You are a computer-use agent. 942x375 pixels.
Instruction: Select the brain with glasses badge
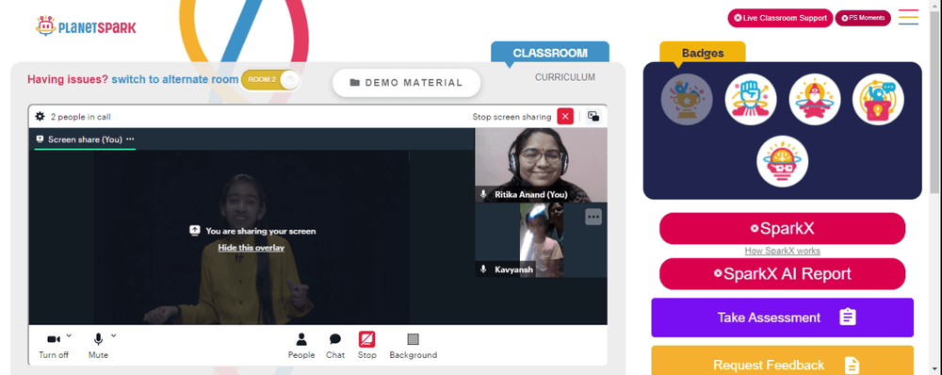[782, 161]
